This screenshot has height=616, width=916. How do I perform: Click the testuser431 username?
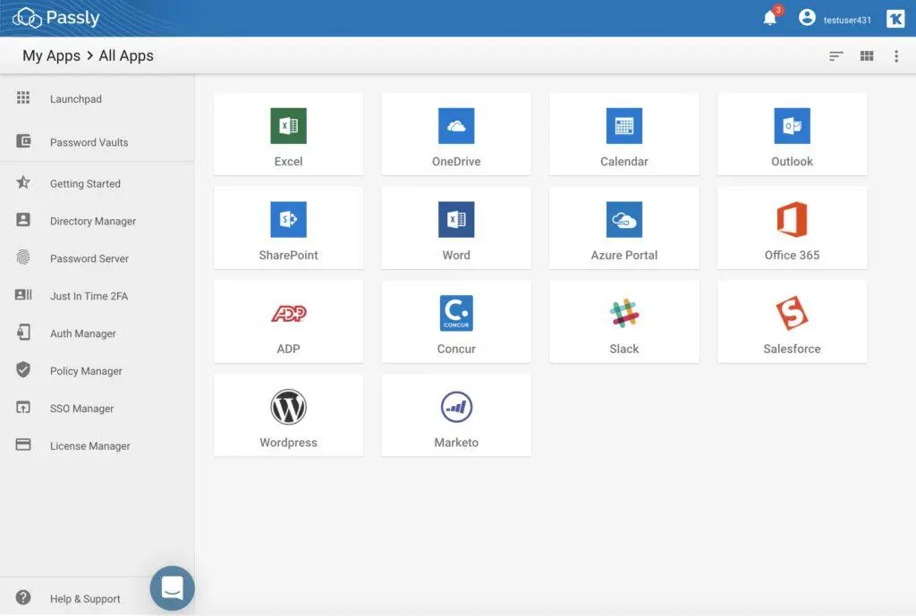tap(847, 20)
